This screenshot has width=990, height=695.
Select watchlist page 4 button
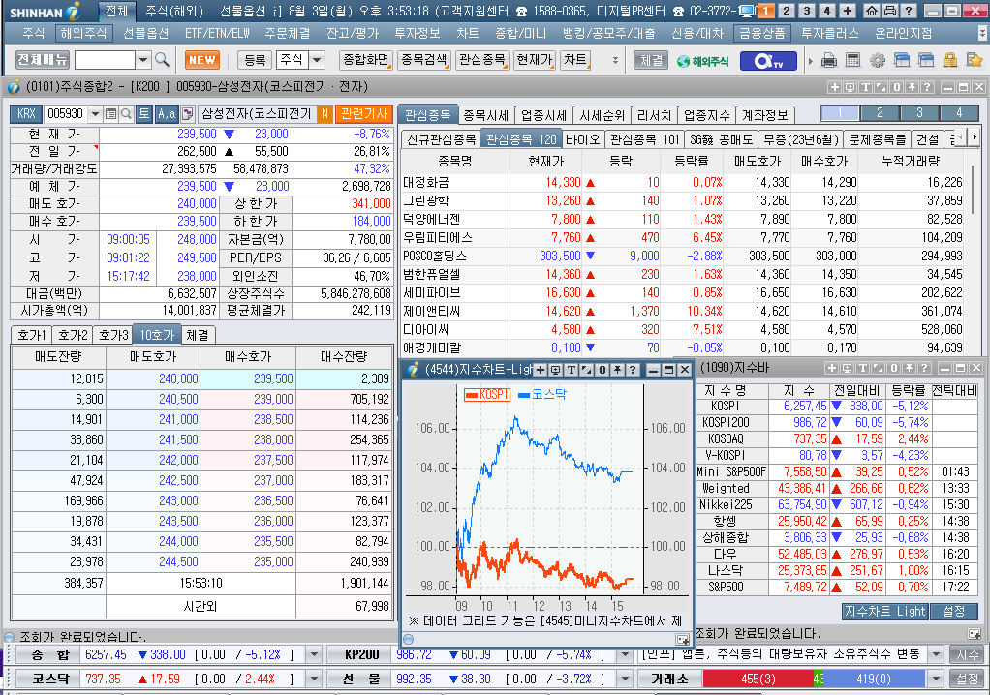click(x=959, y=113)
